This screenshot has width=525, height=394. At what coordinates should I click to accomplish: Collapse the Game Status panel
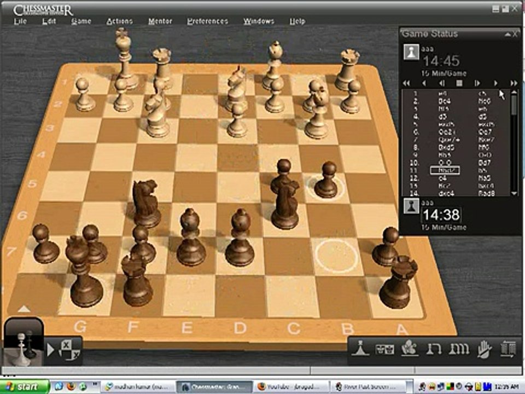507,34
